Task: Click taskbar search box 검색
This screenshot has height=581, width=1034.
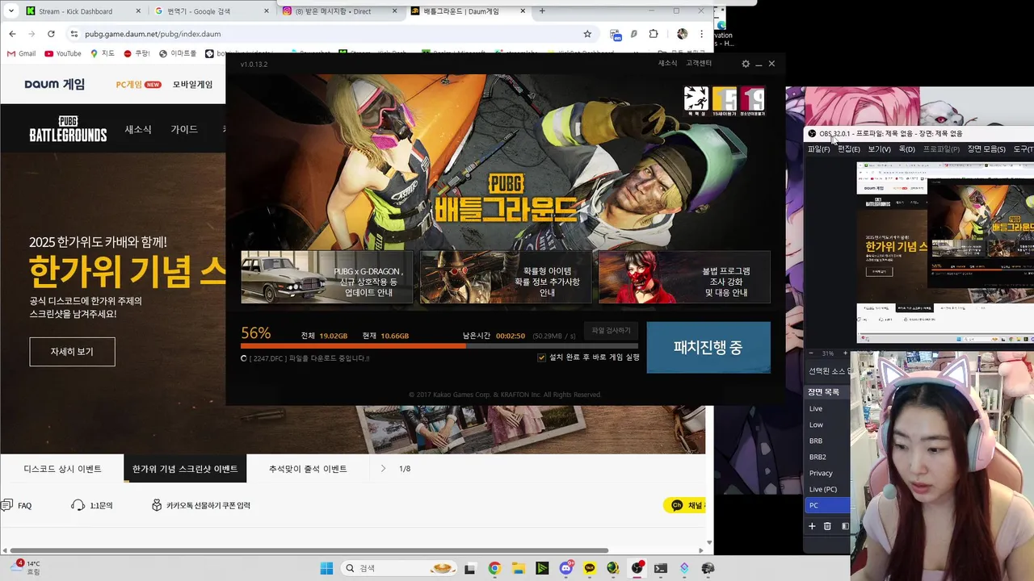Action: 397,568
